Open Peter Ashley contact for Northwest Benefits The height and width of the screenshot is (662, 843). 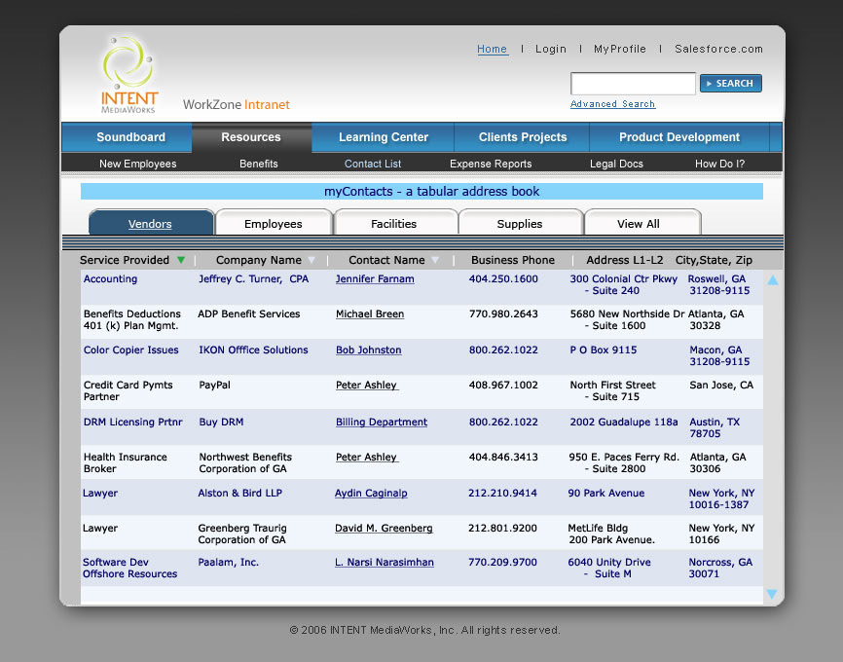(366, 458)
